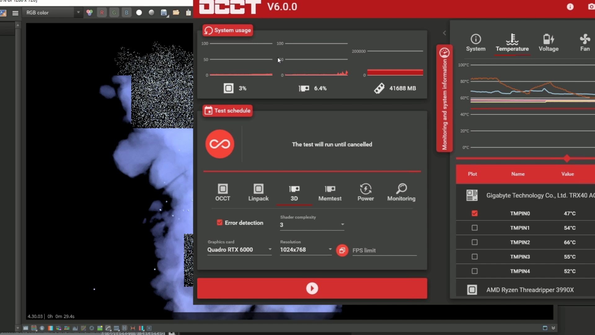Click the stereo red/cyan bars icon
595x335 pixels.
tap(141, 328)
